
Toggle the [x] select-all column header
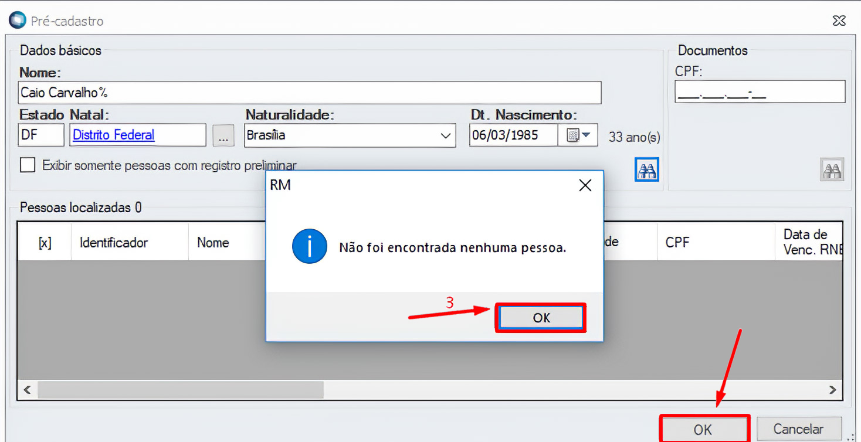click(x=45, y=243)
